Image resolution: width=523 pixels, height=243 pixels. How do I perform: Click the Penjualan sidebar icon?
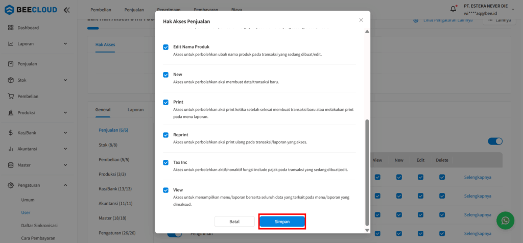coord(11,64)
